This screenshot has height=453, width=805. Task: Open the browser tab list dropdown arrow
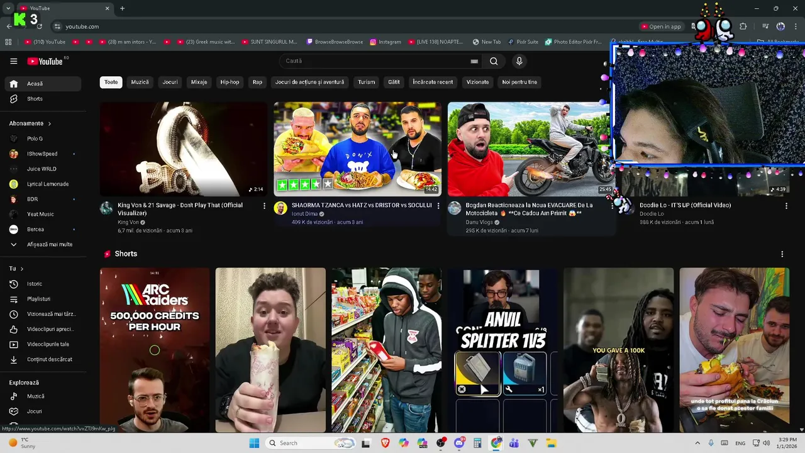tap(8, 8)
